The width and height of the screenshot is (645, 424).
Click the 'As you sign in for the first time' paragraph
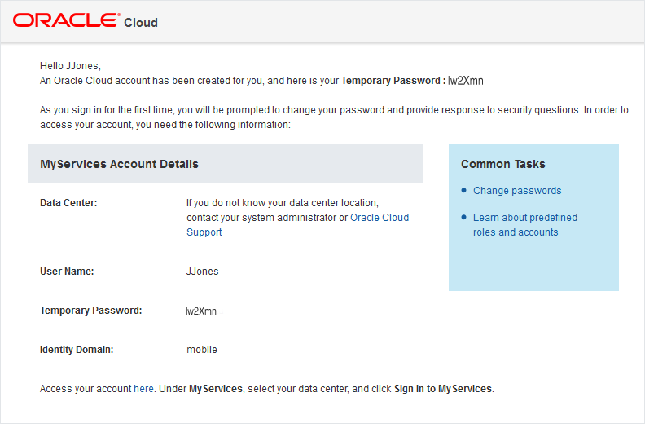coord(334,117)
